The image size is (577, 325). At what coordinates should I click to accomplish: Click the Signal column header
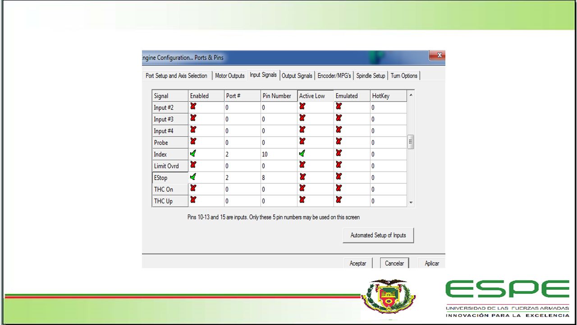(x=170, y=96)
